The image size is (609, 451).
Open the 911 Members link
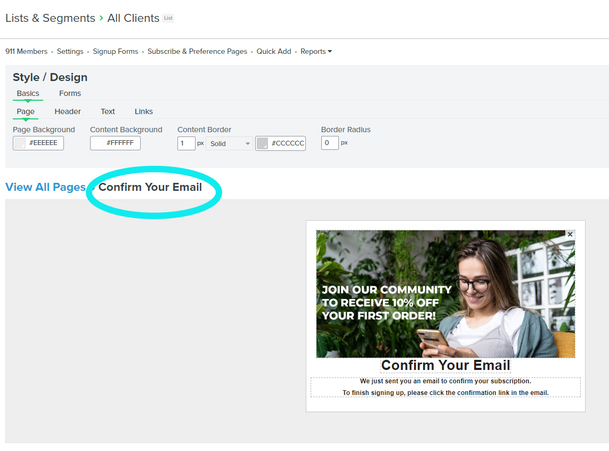(x=27, y=51)
